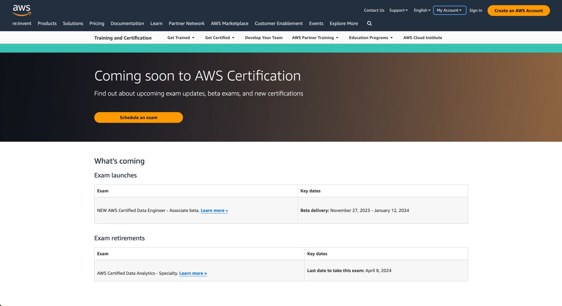Expand the My Account menu
Image resolution: width=562 pixels, height=306 pixels.
point(450,10)
